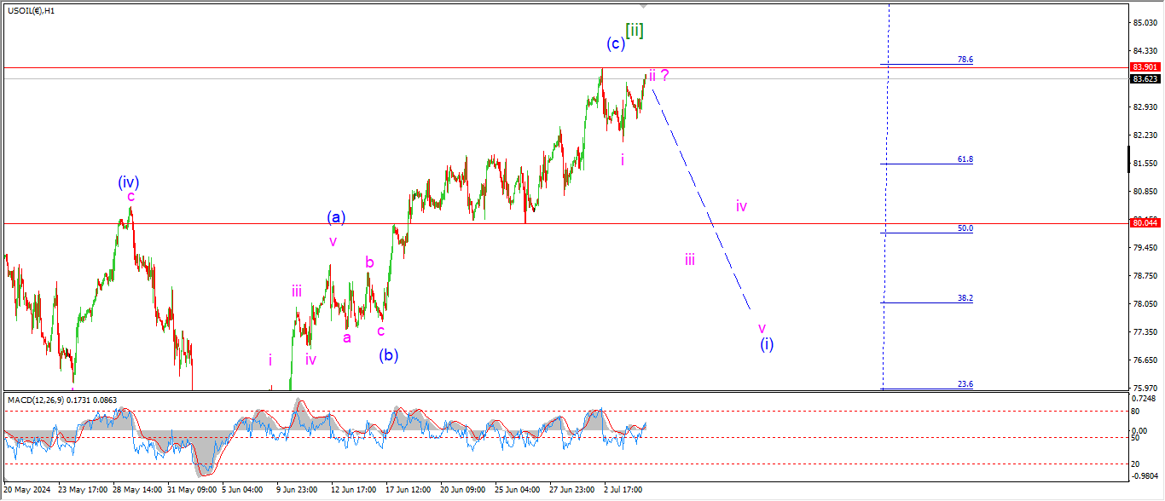Select the pink 'ii ?' wave label
Image resolution: width=1165 pixels, height=501 pixels.
(658, 75)
